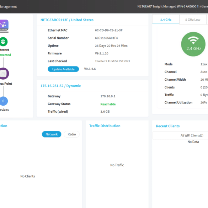Click the green Reachable gateway status

(x=108, y=104)
